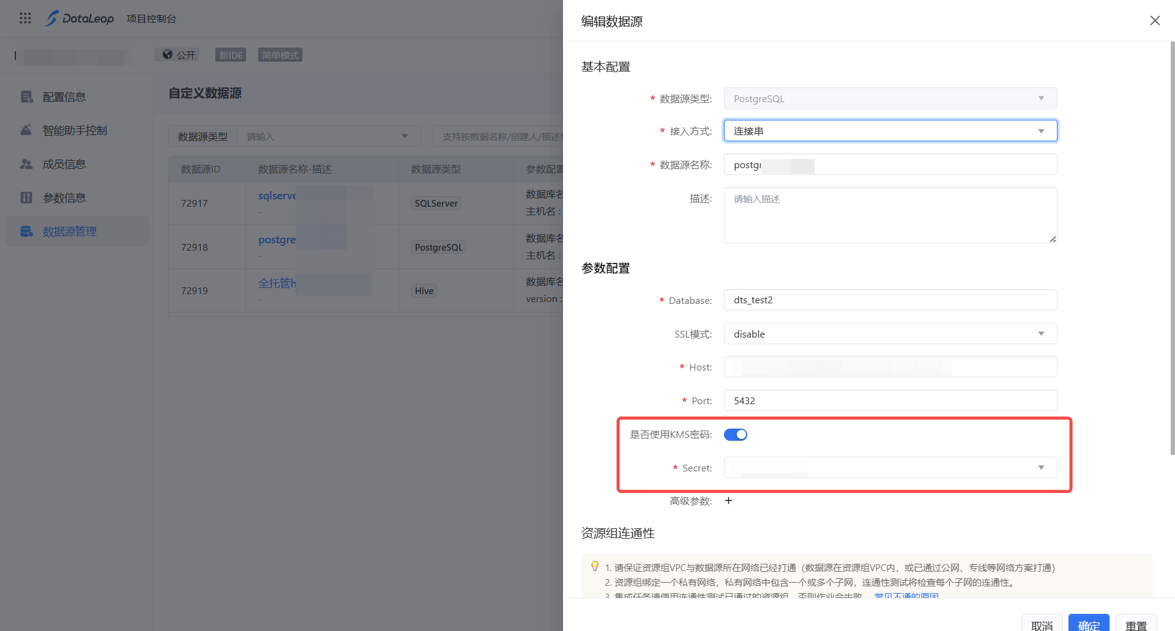Click the 确定 button
This screenshot has height=631, width=1175.
tap(1089, 624)
